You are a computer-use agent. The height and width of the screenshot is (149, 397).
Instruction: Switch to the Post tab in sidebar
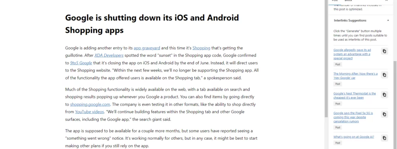click(335, 1)
